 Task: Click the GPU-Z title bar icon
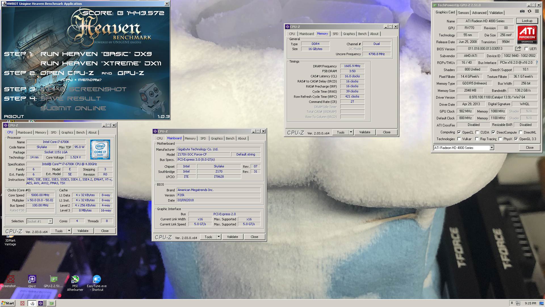pyautogui.click(x=435, y=5)
